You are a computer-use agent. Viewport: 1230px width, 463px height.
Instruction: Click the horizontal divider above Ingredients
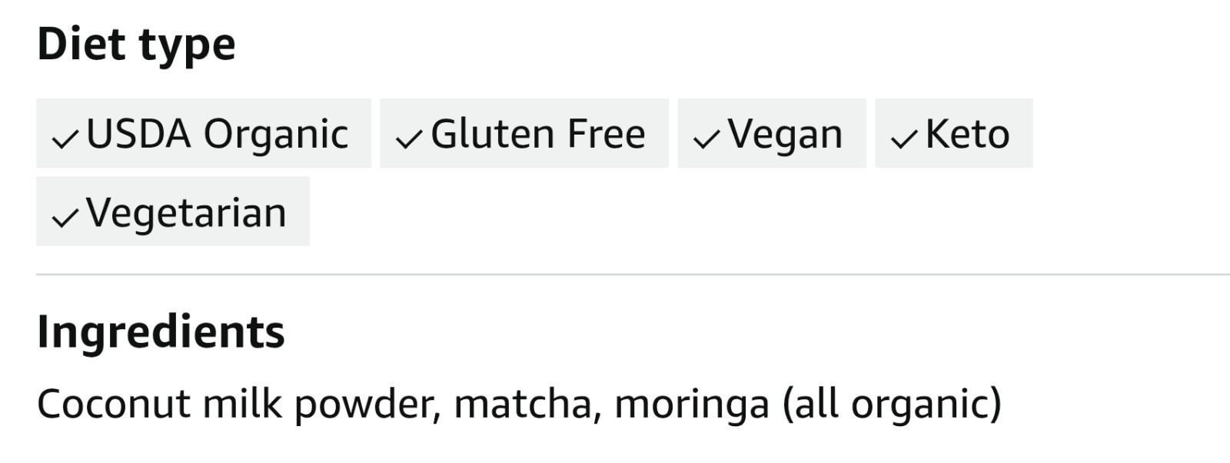coord(633,274)
